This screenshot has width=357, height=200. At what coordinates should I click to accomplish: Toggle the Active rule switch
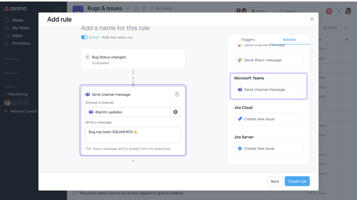84,37
